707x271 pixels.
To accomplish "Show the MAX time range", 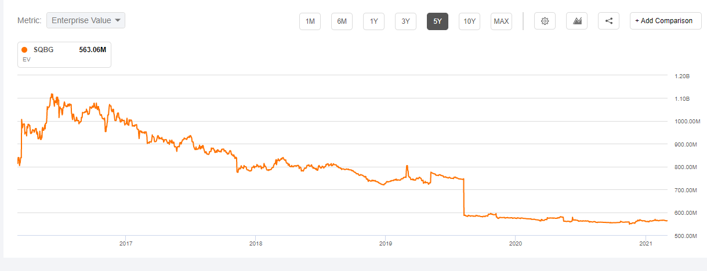I will coord(501,21).
